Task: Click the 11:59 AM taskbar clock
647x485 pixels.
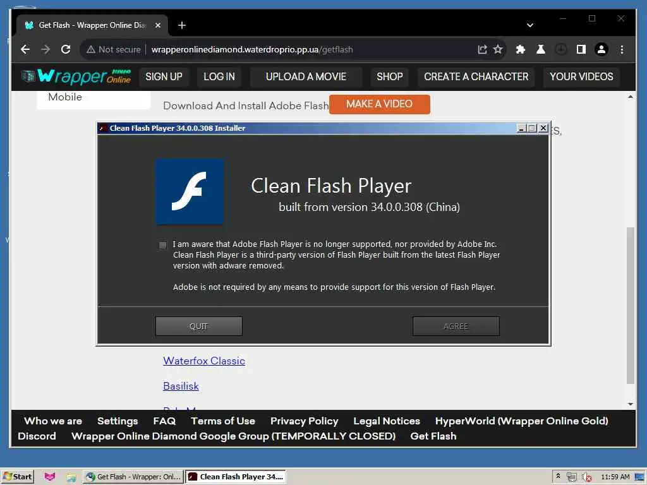Action: pos(615,477)
